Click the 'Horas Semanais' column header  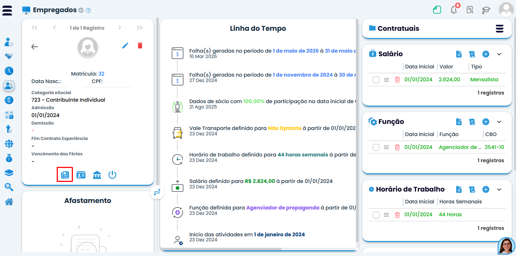[461, 202]
